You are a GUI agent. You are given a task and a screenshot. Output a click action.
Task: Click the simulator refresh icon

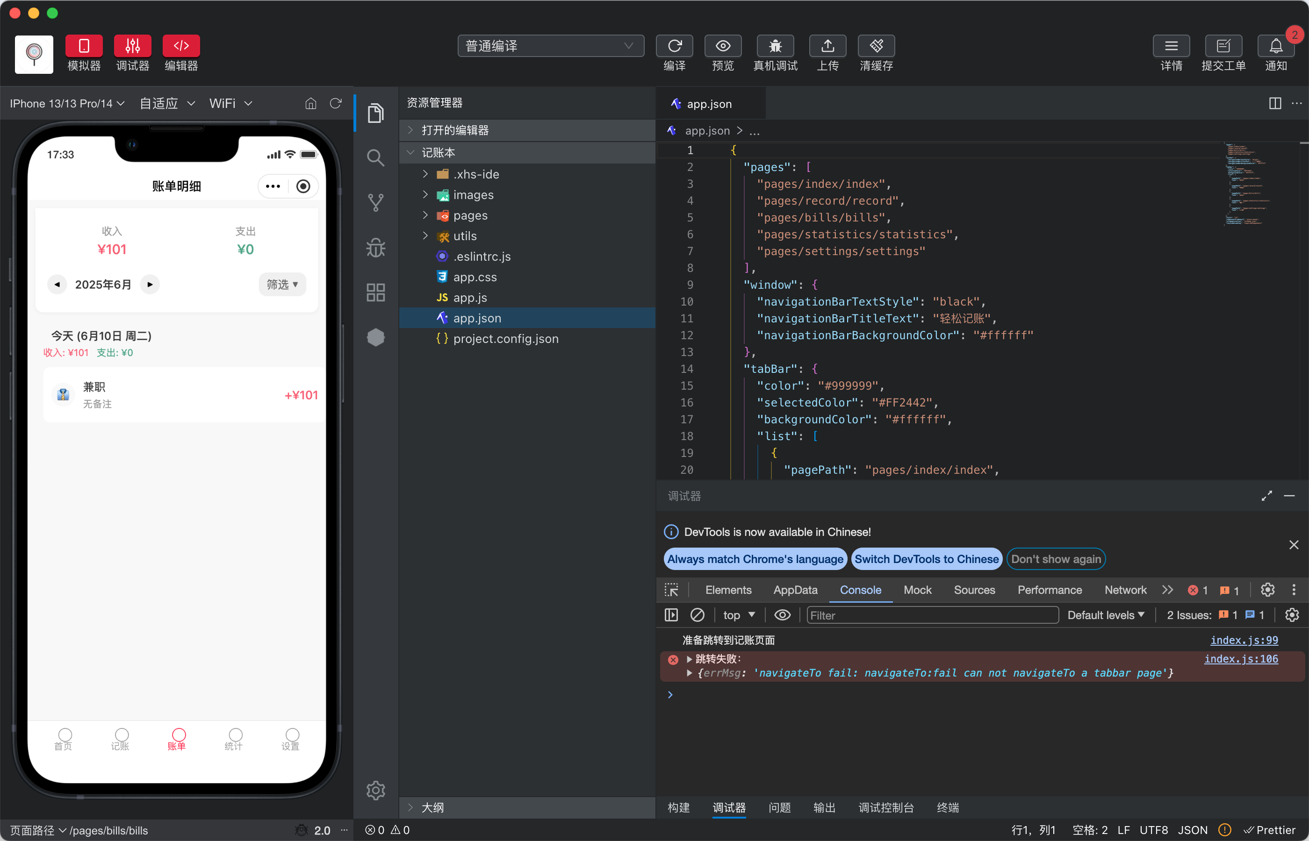(336, 103)
